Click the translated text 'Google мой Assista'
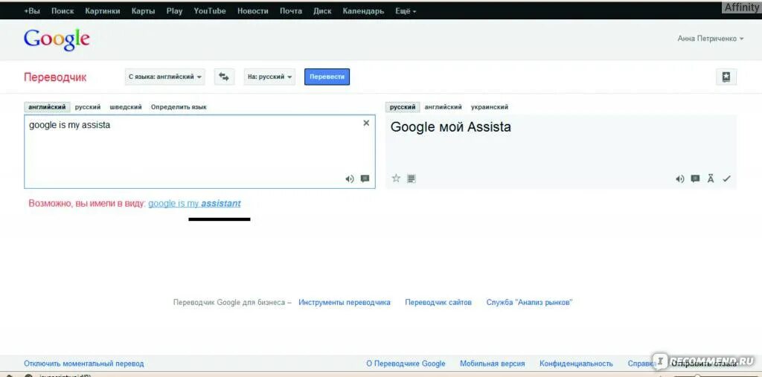This screenshot has height=377, width=762. coord(451,127)
